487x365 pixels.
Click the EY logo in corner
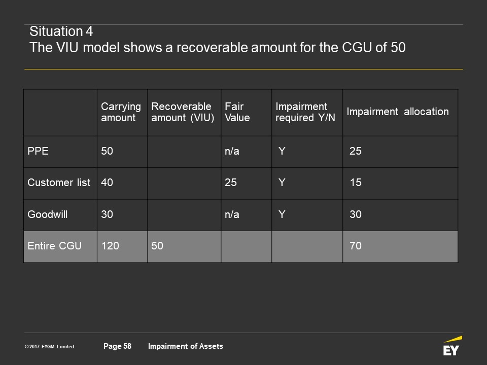(453, 346)
